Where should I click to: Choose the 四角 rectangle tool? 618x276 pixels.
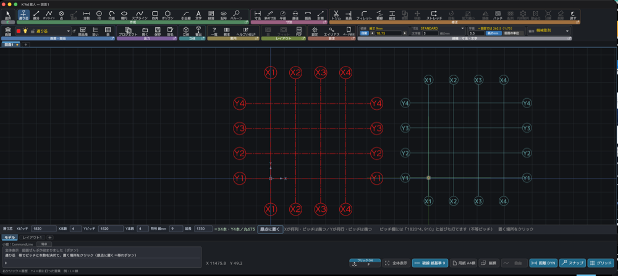(x=155, y=15)
